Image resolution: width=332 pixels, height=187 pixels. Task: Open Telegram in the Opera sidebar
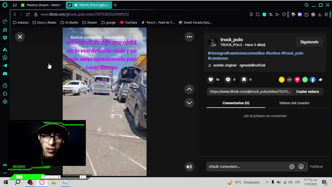(5, 66)
